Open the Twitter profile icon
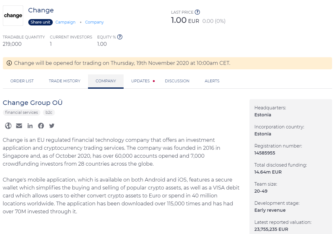This screenshot has width=333, height=234. 52,126
